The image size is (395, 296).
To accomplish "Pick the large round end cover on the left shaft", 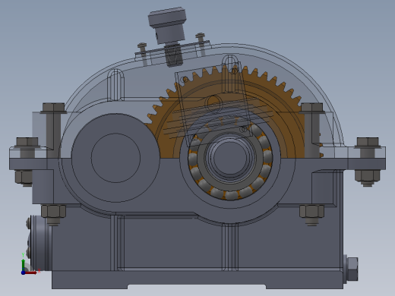I will pyautogui.click(x=115, y=158).
